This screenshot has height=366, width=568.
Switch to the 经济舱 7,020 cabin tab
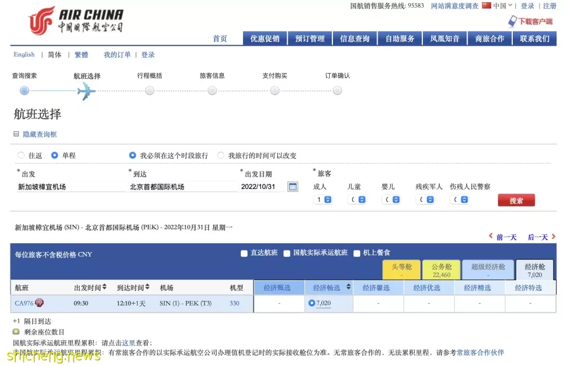535,270
